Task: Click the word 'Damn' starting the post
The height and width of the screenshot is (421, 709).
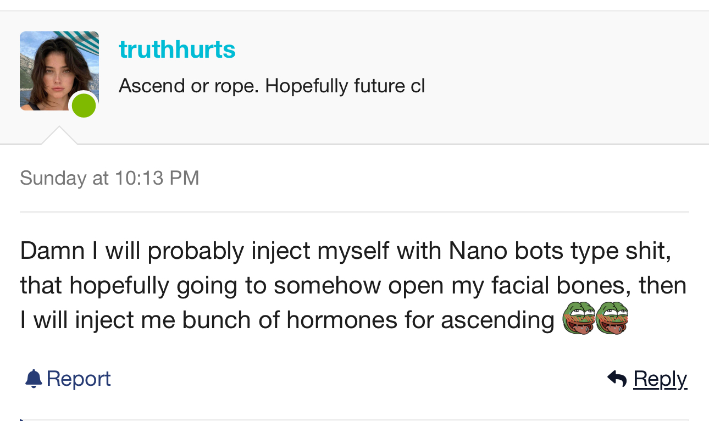Action: [52, 251]
